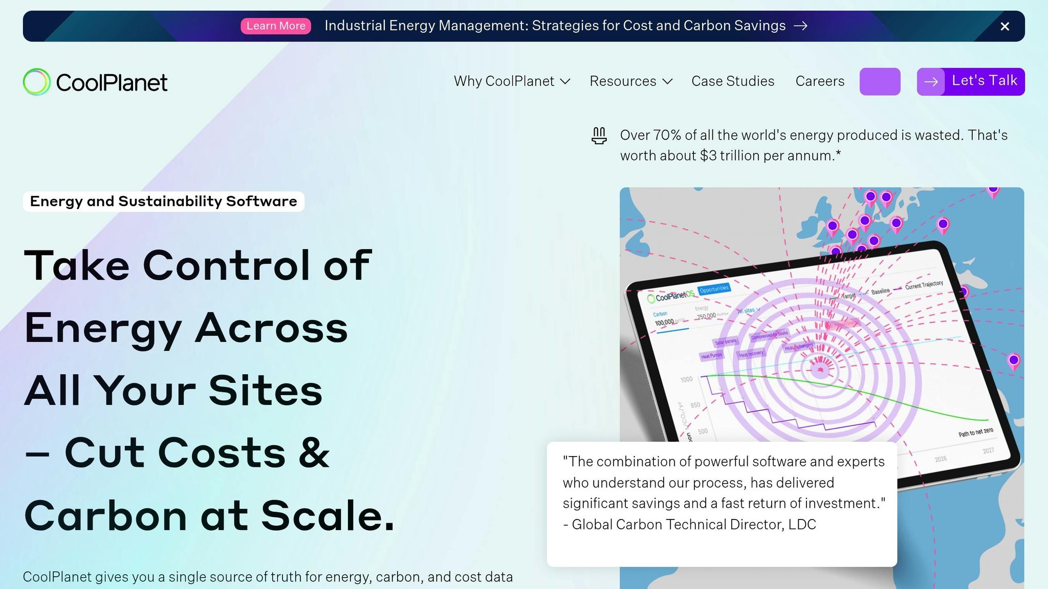1048x589 pixels.
Task: Click the CoolPlanet wordmark text in header
Action: (x=112, y=83)
